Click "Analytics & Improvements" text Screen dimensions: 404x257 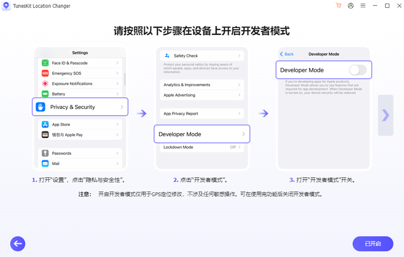187,85
